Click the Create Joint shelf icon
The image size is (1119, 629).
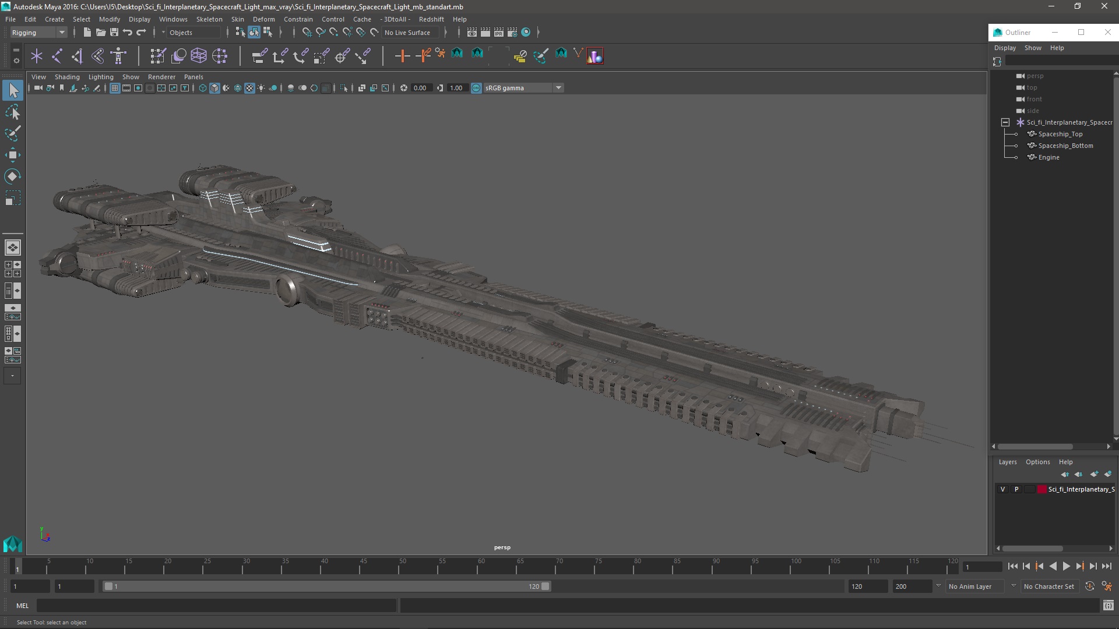[57, 56]
